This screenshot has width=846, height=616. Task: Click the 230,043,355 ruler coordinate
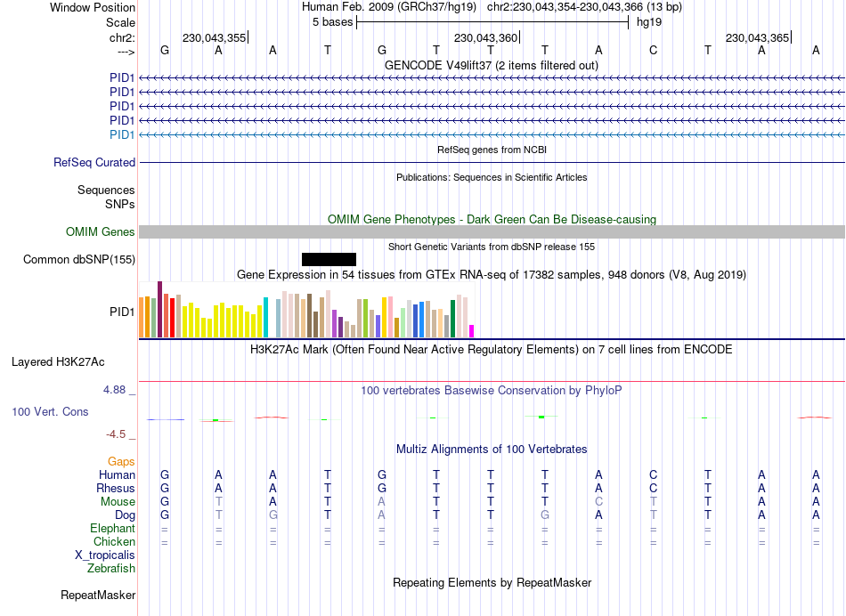[215, 37]
